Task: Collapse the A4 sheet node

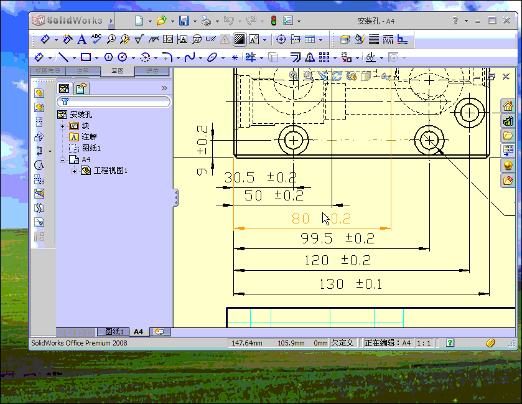Action: click(x=62, y=160)
